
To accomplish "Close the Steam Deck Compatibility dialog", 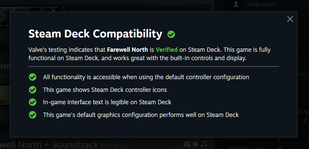I will [290, 19].
